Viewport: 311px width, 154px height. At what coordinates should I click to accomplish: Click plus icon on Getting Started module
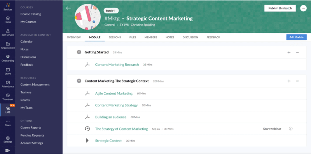tap(289, 52)
